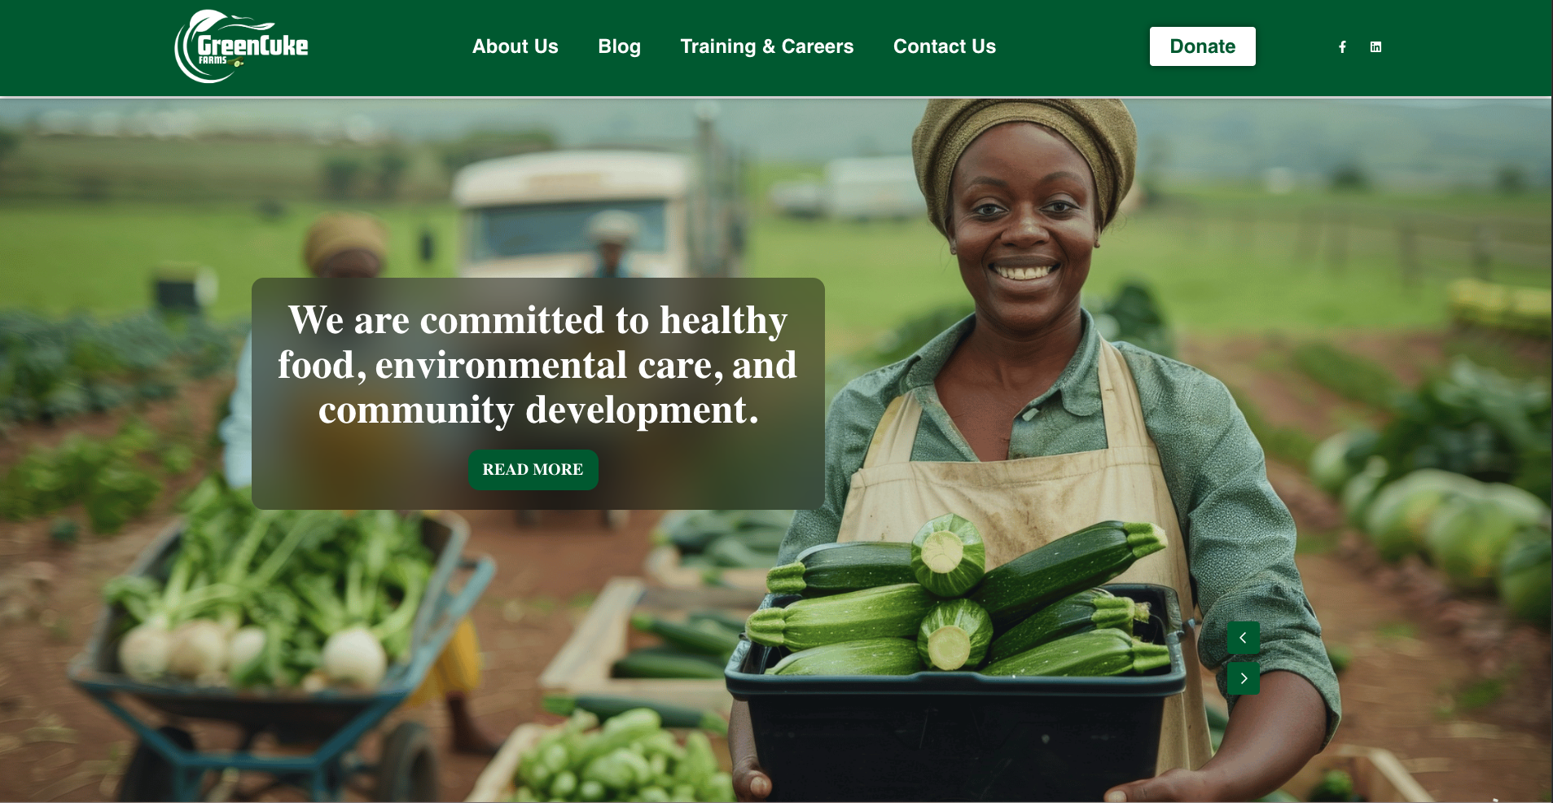Open Training & Careers menu

[767, 46]
